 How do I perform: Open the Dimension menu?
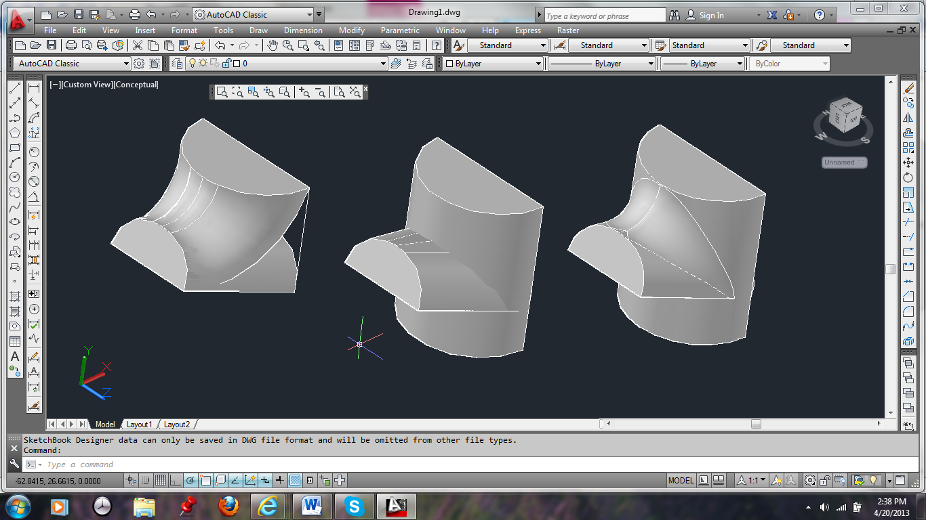pos(303,30)
